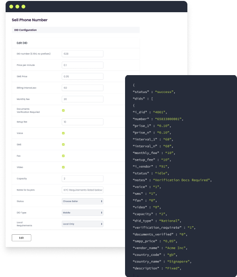Click the "number" value in JSON panel
237x277 pixels.
tap(168, 119)
